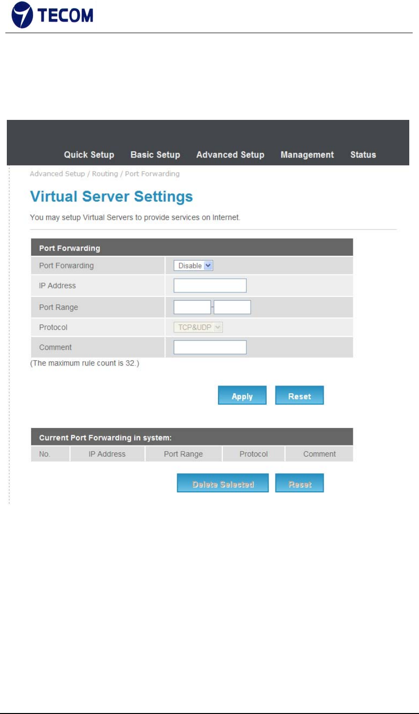
Task: Focus the IP Address input field
Action: click(x=210, y=286)
